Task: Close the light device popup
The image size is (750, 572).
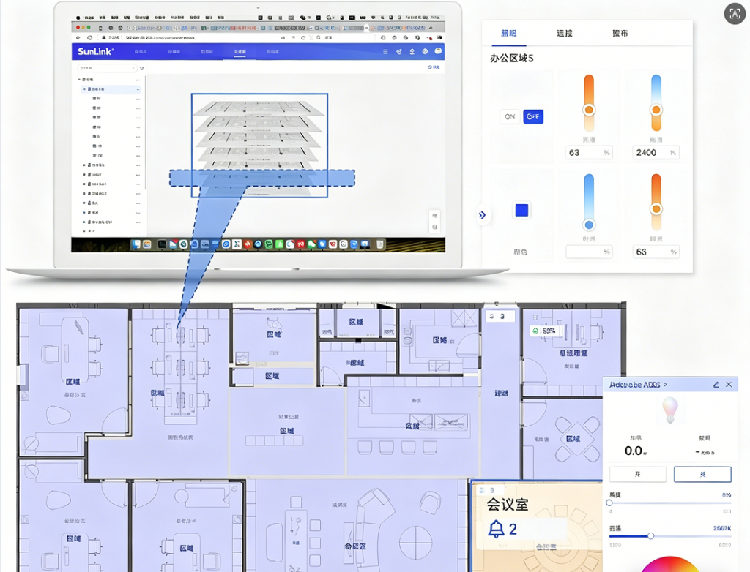Action: 729,385
